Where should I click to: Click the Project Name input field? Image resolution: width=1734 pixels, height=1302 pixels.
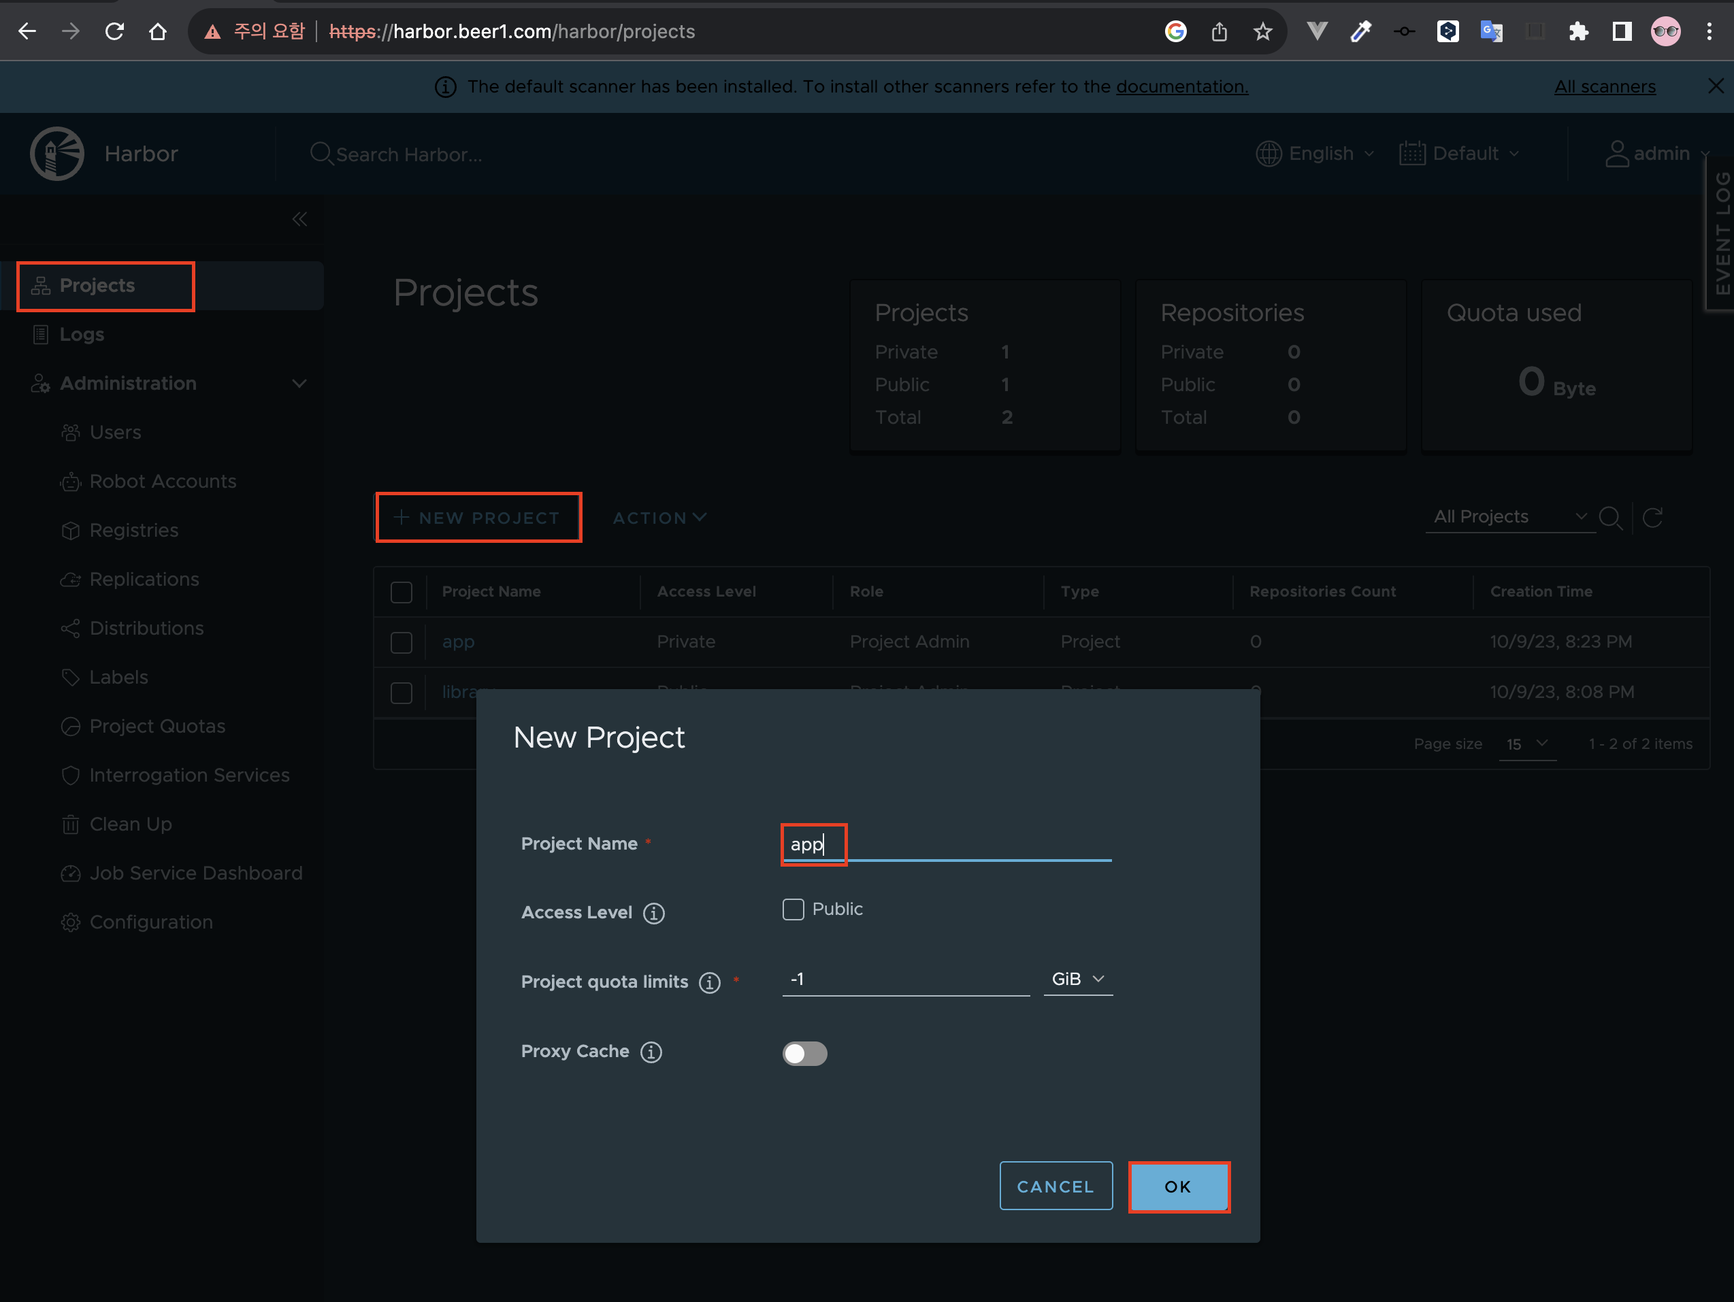pos(945,844)
